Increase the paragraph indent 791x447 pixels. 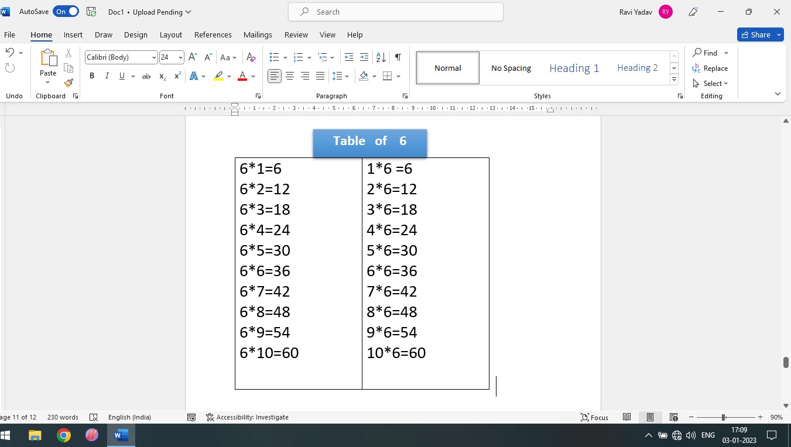[x=364, y=57]
